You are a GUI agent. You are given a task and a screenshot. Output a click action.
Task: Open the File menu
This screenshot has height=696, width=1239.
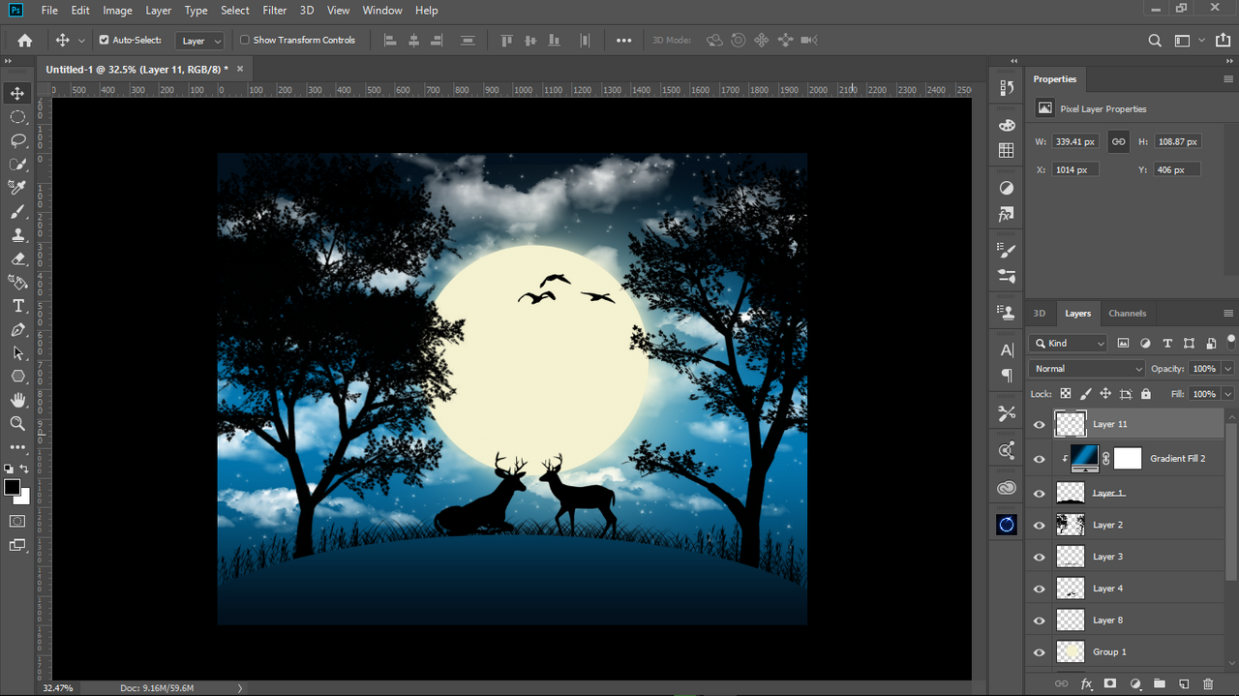[x=49, y=11]
